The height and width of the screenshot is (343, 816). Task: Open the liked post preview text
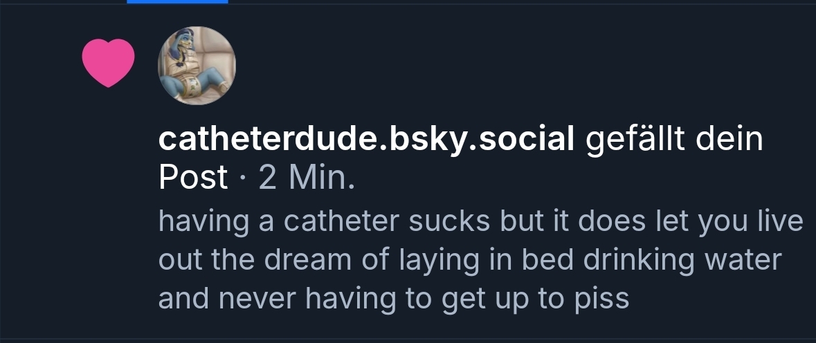point(480,260)
